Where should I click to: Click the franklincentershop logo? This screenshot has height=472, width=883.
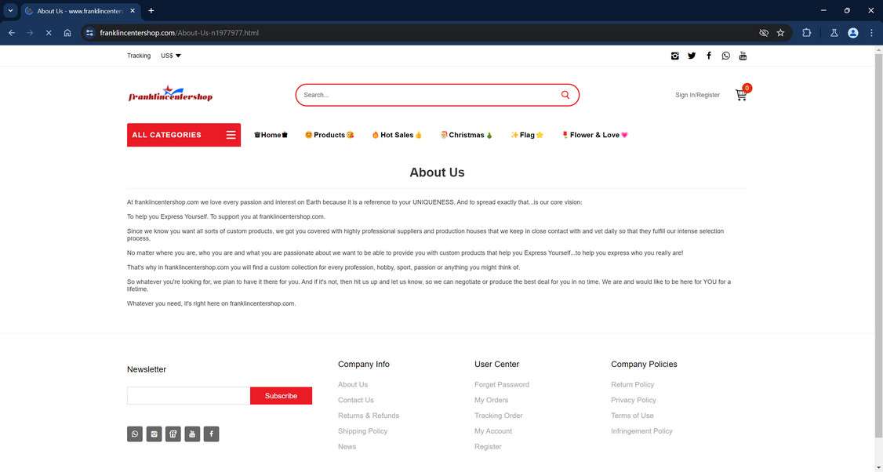pos(171,93)
